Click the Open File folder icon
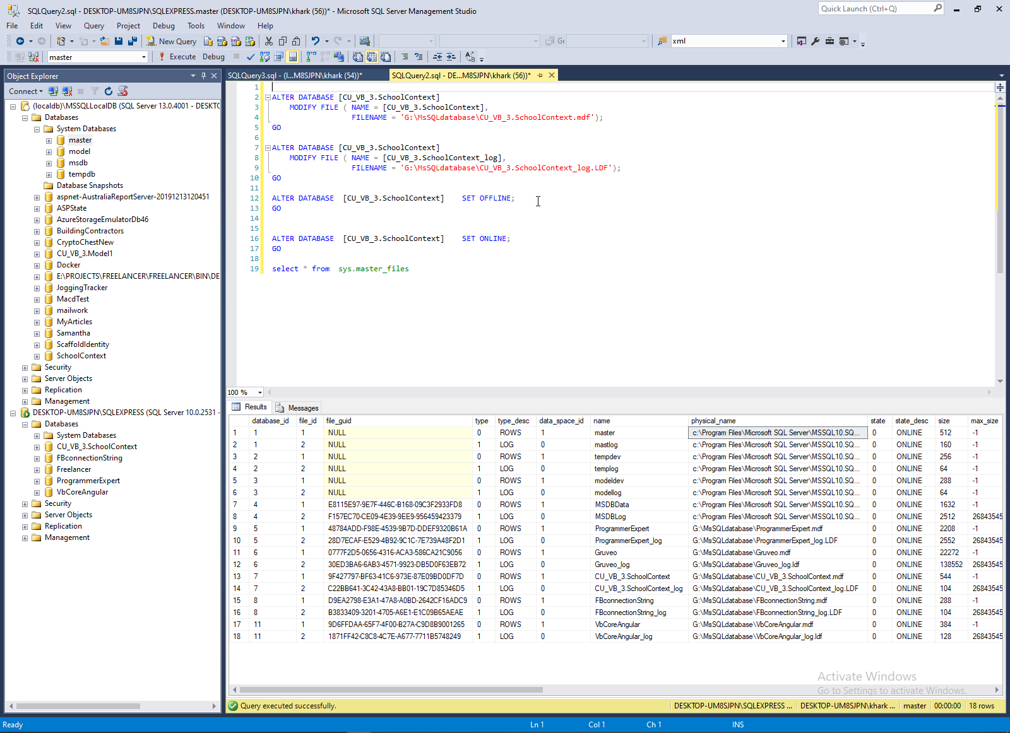Screen dimensions: 1010x733 click(x=105, y=41)
